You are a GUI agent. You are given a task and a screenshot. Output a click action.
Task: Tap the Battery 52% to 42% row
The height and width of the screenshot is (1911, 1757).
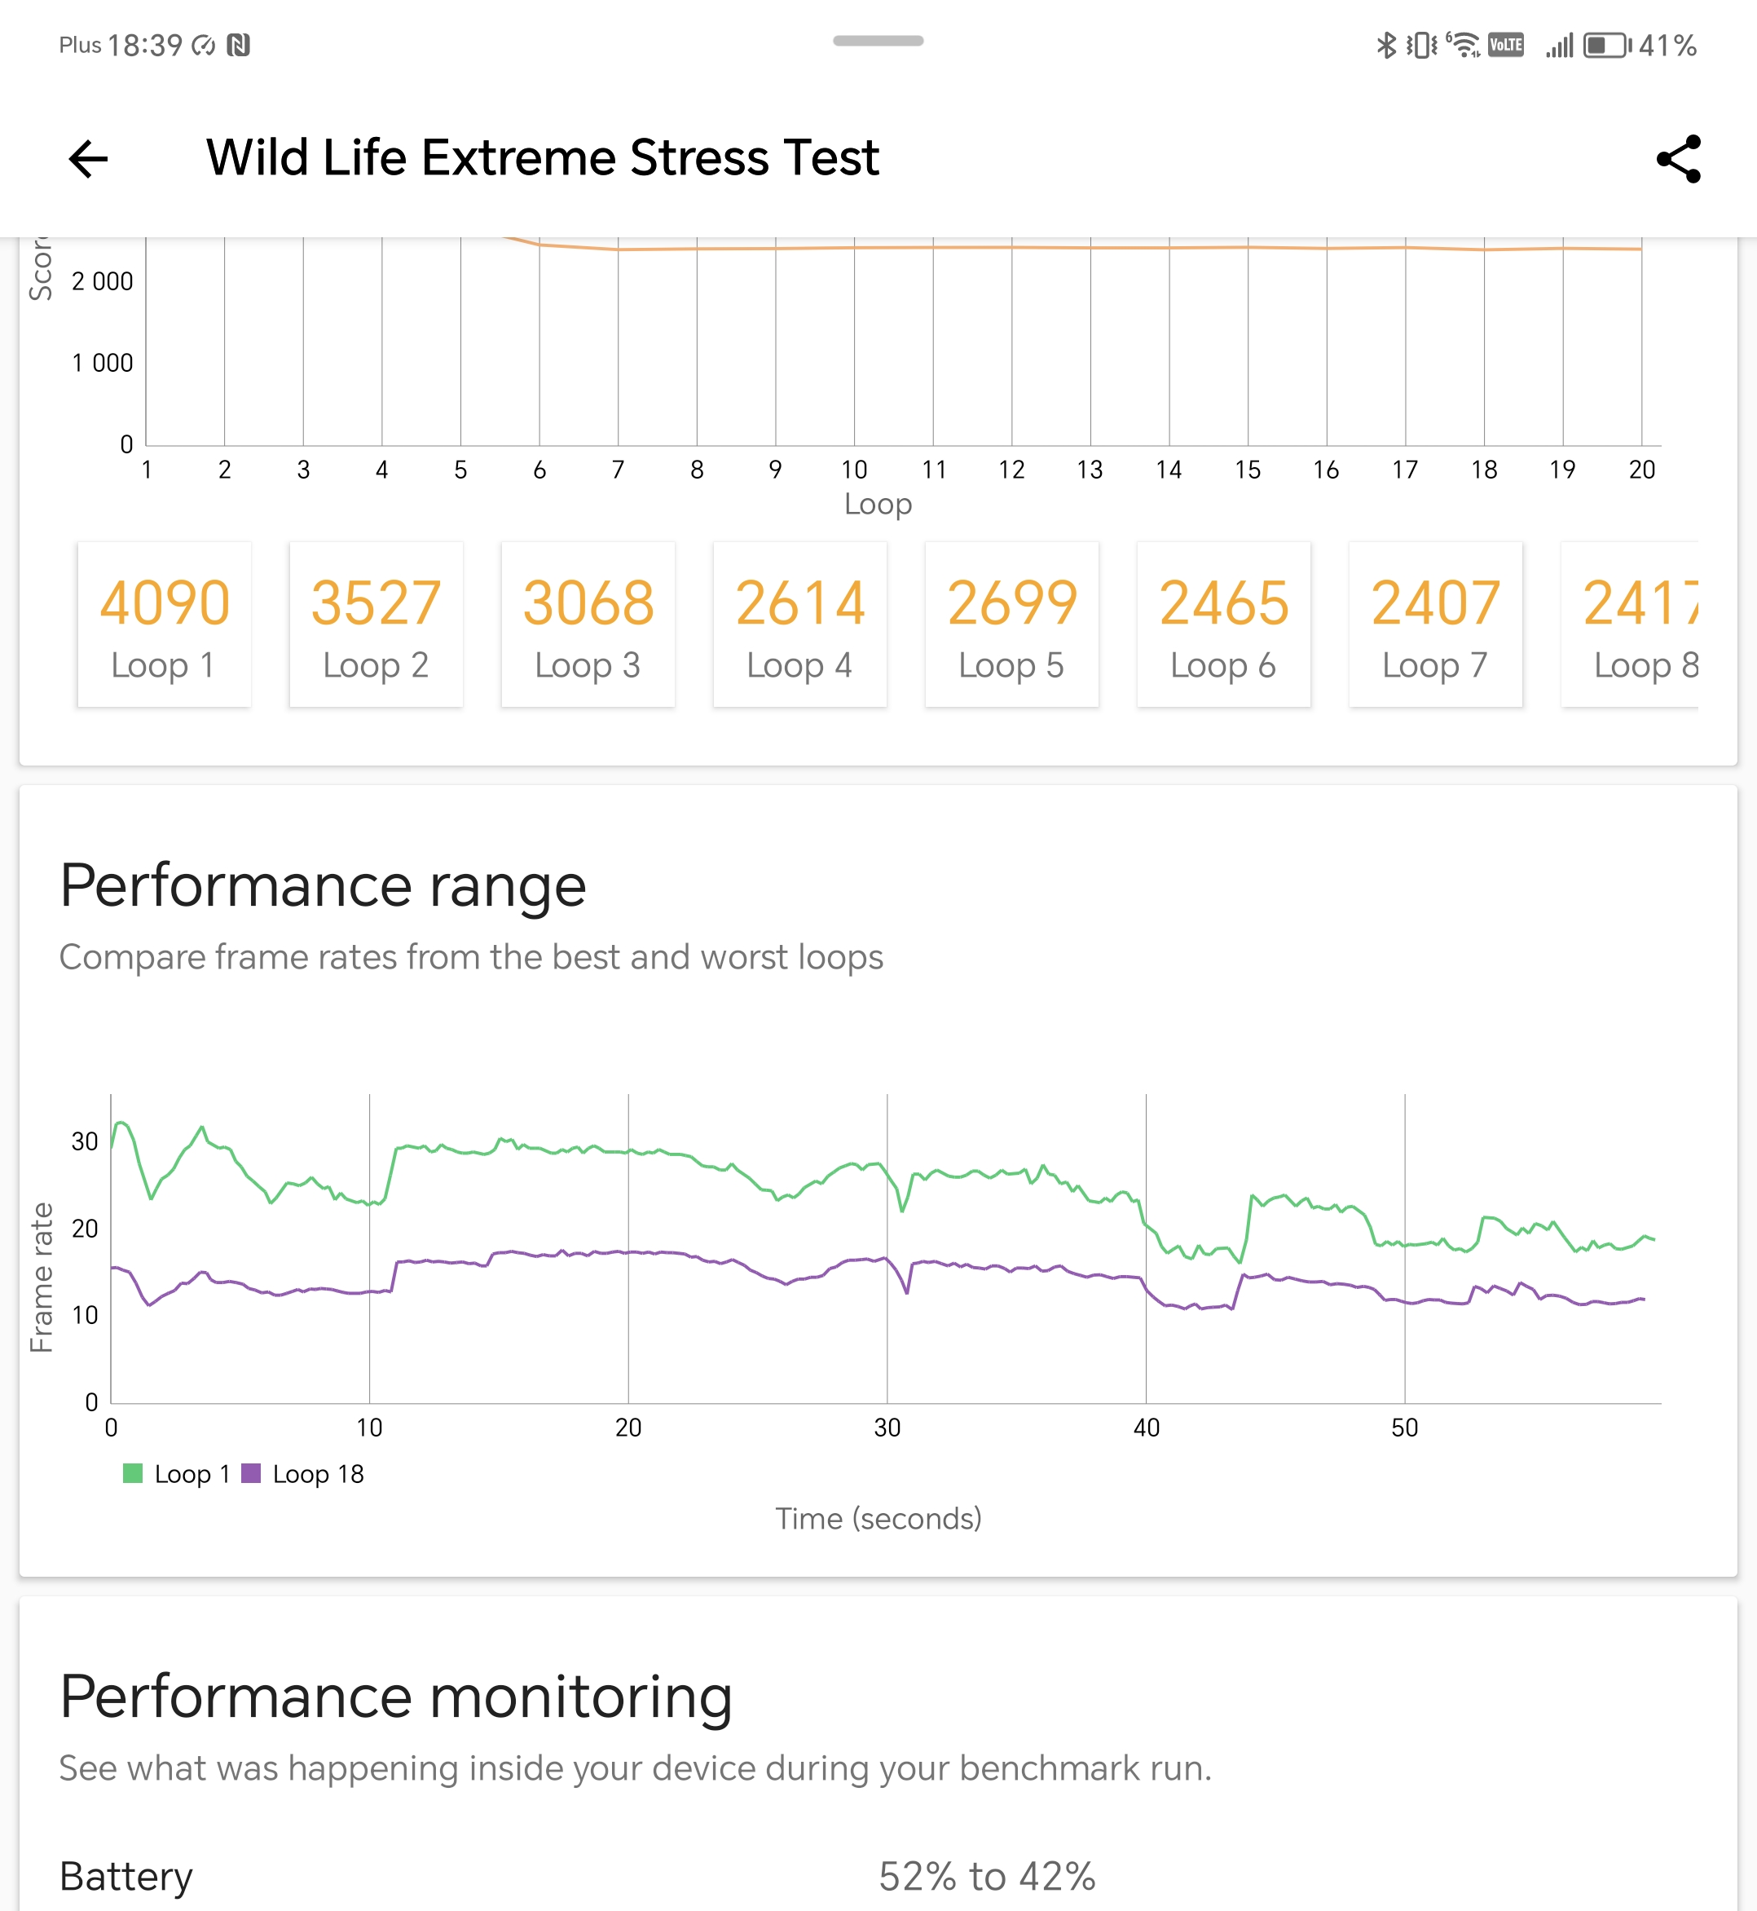[878, 1876]
